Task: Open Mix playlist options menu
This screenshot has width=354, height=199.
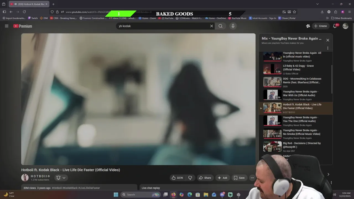Action: tap(328, 48)
